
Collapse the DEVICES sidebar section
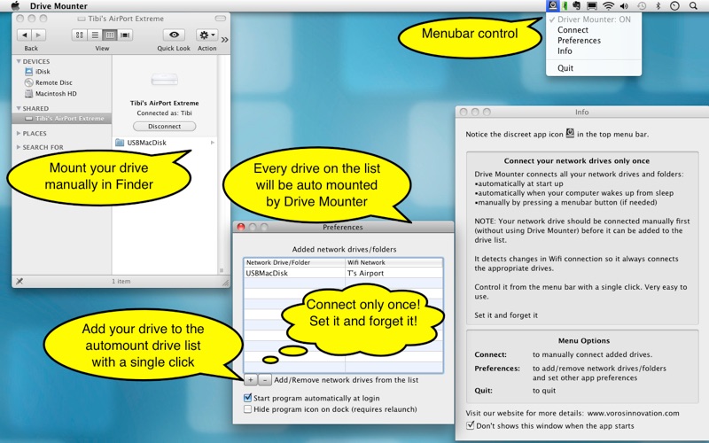(18, 61)
